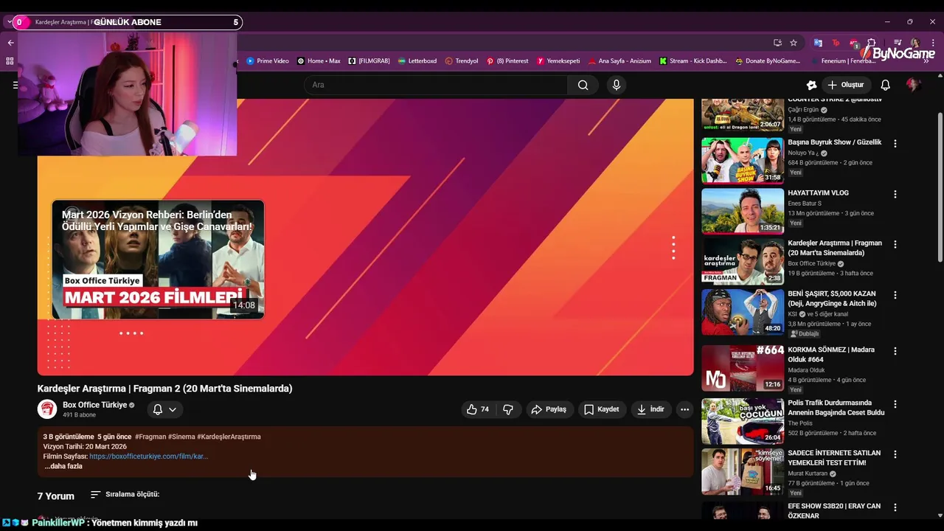This screenshot has width=944, height=531.
Task: Click the 7 Yorum comments heading
Action: [56, 496]
